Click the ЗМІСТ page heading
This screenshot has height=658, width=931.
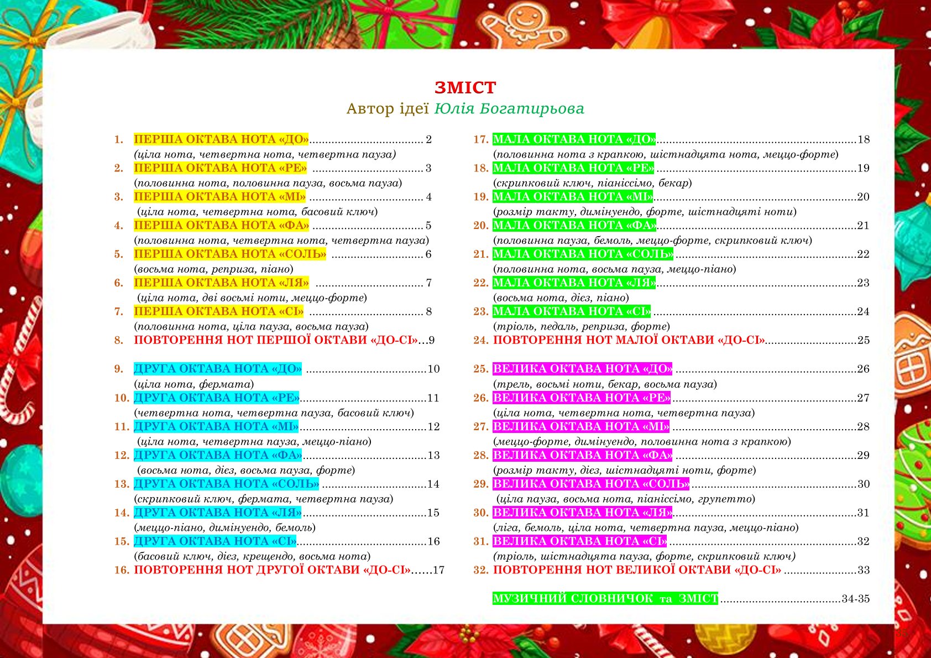(465, 88)
